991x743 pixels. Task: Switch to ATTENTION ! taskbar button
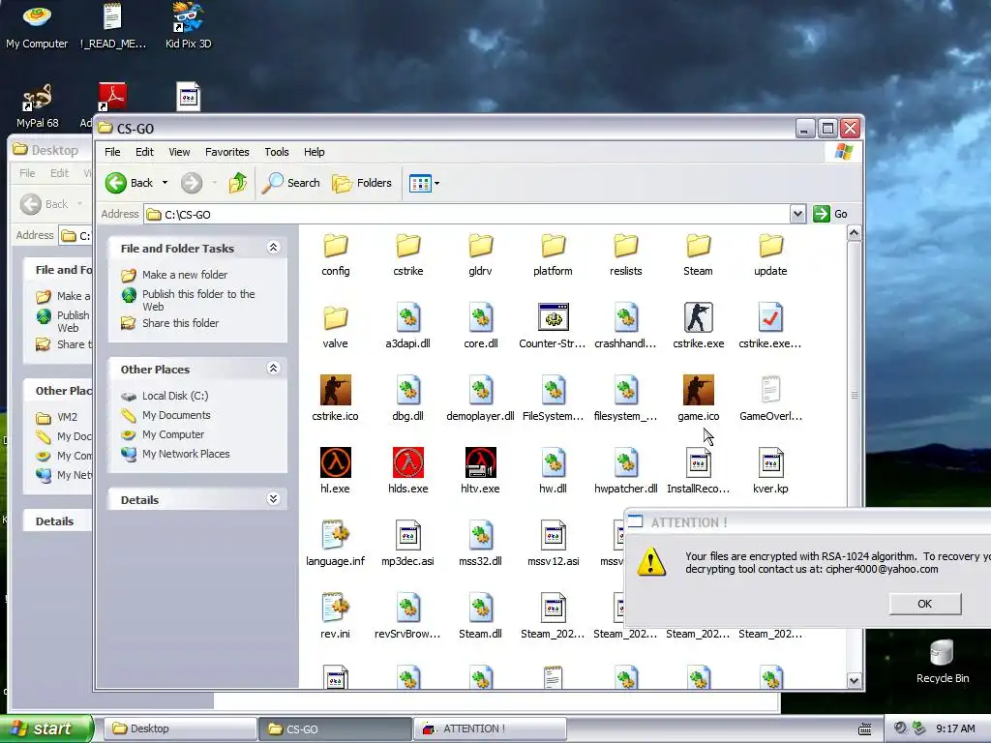coord(490,728)
